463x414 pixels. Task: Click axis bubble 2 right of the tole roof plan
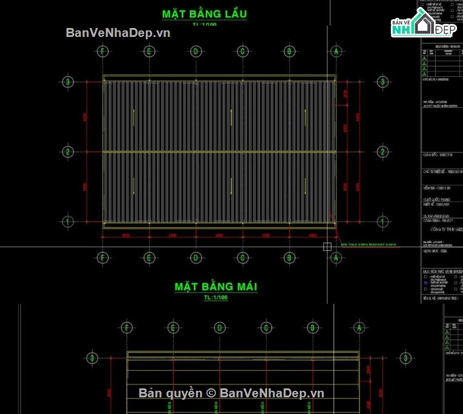pos(382,152)
